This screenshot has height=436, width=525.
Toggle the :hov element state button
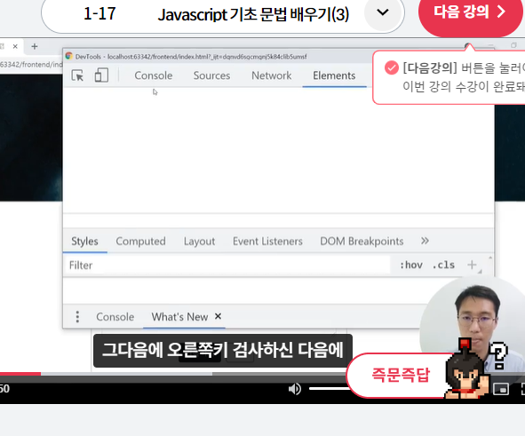coord(411,265)
